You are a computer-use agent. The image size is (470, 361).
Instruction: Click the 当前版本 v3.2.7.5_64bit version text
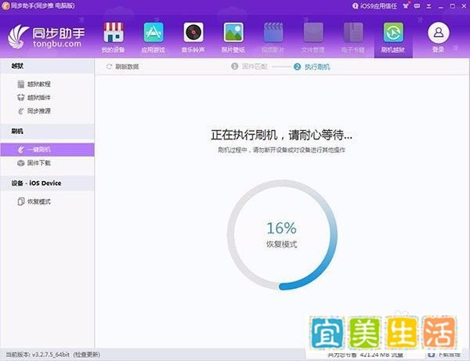pyautogui.click(x=38, y=355)
